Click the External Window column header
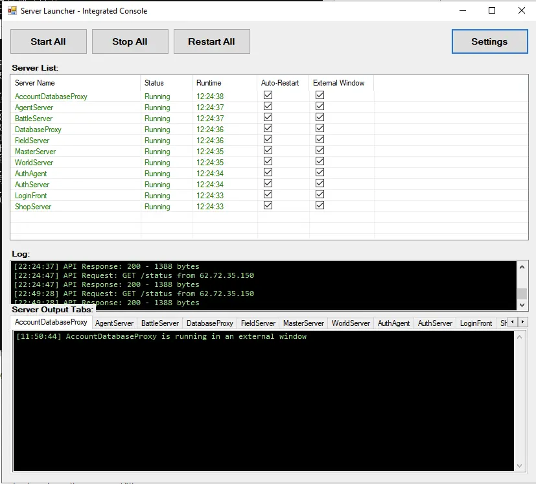 tap(341, 83)
